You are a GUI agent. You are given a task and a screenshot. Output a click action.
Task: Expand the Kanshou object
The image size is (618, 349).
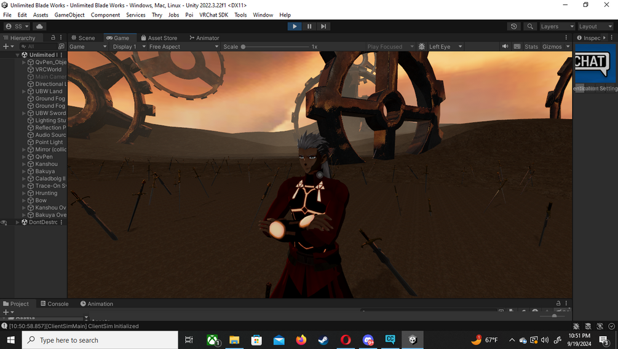(23, 164)
